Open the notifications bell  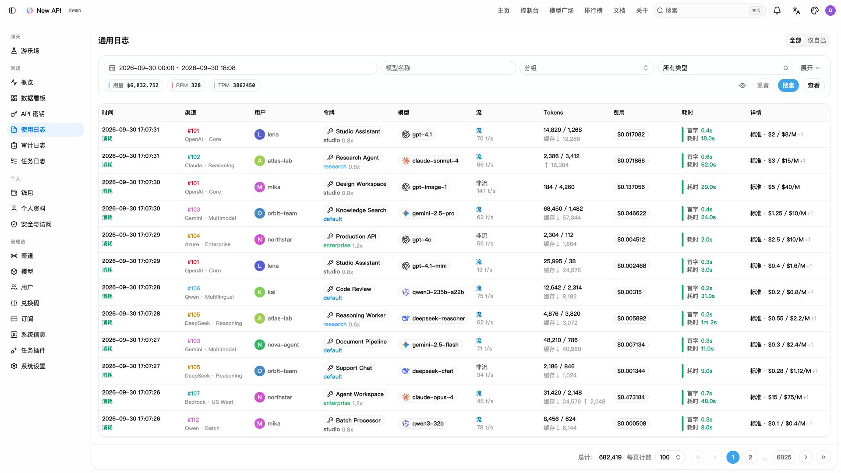777,11
